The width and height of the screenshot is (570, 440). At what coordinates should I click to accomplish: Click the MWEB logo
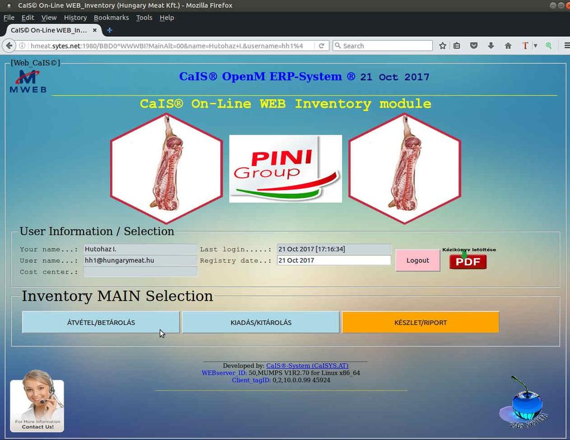[28, 81]
